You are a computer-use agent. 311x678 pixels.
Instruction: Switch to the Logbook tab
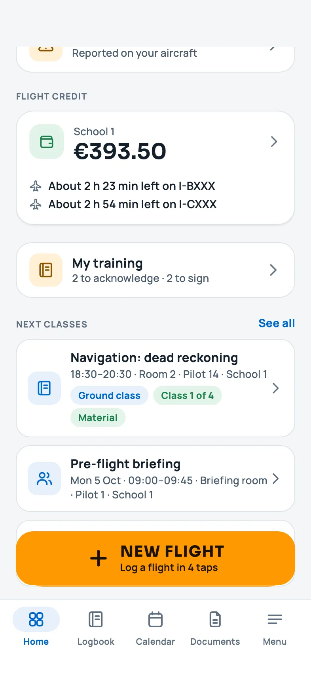96,627
